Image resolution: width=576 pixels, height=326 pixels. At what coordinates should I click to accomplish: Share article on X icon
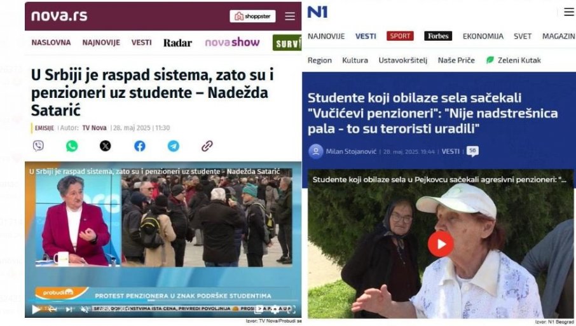tap(106, 146)
